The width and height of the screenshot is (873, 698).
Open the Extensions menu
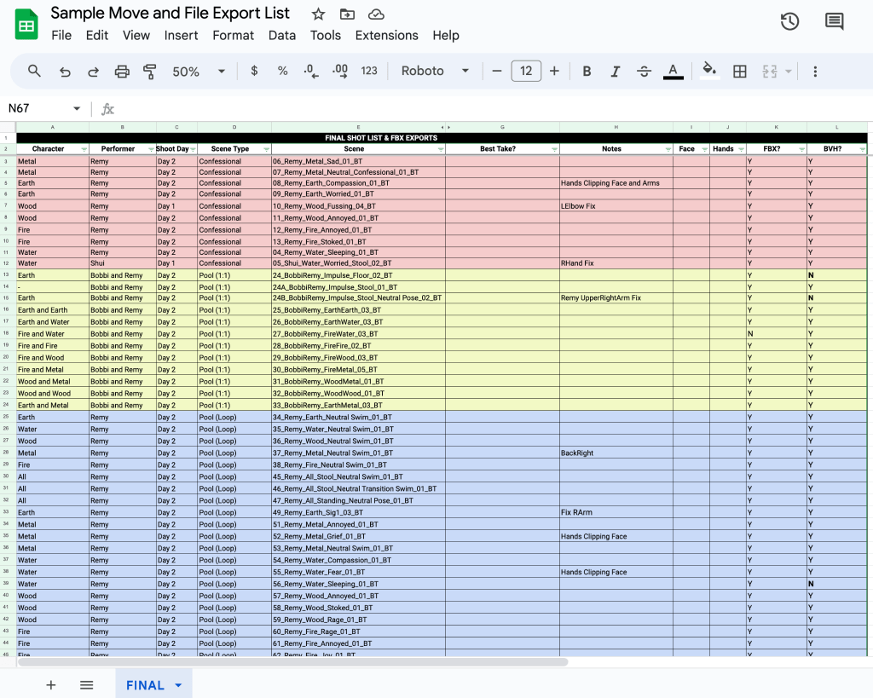[386, 36]
